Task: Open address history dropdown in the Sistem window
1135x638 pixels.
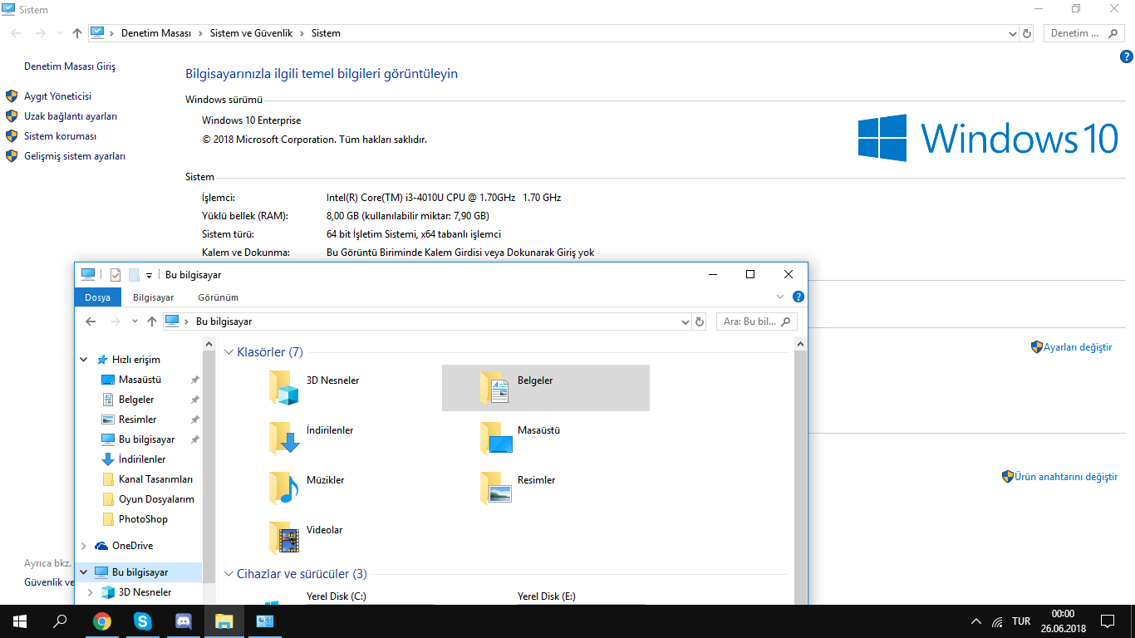Action: 1012,33
